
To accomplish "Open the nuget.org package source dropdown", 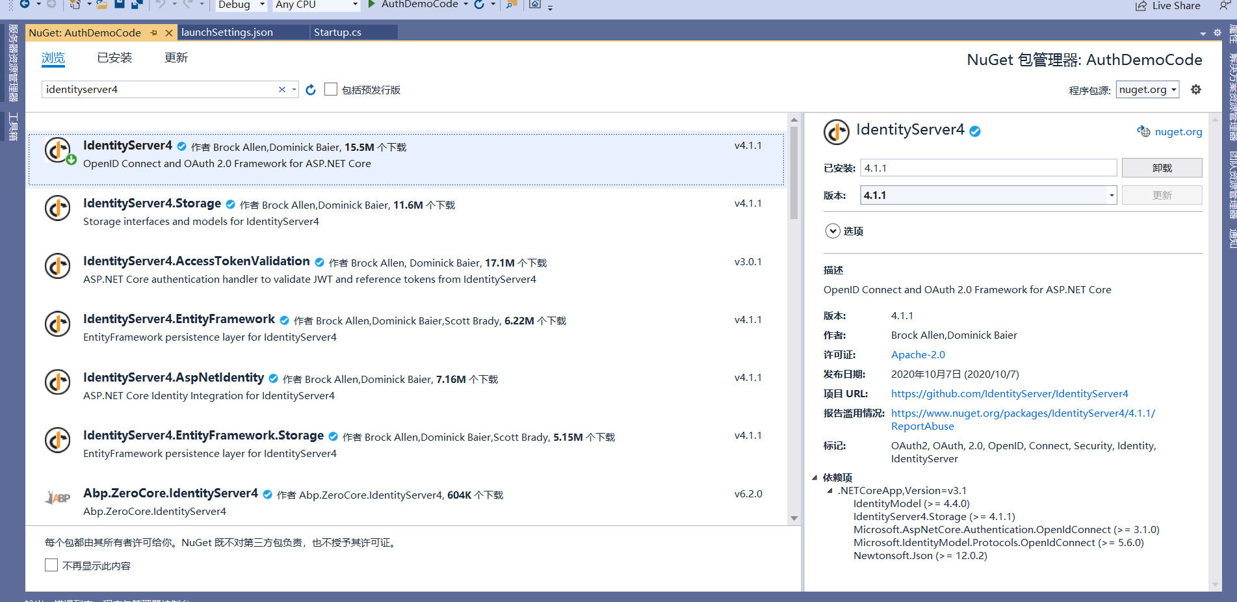I will (1148, 90).
